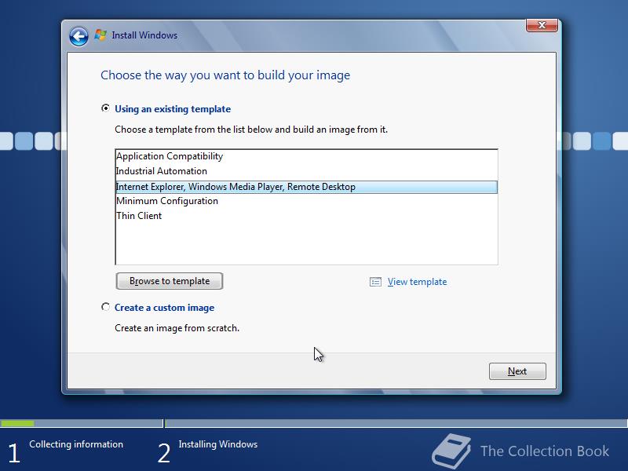Go back with the blue arrow button
This screenshot has width=628, height=471.
[78, 36]
